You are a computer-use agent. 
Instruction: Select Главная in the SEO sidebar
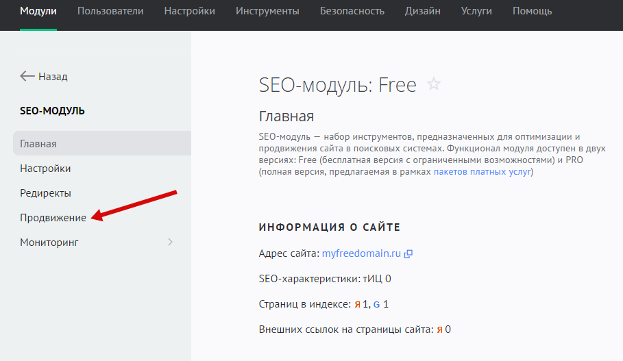pyautogui.click(x=38, y=144)
